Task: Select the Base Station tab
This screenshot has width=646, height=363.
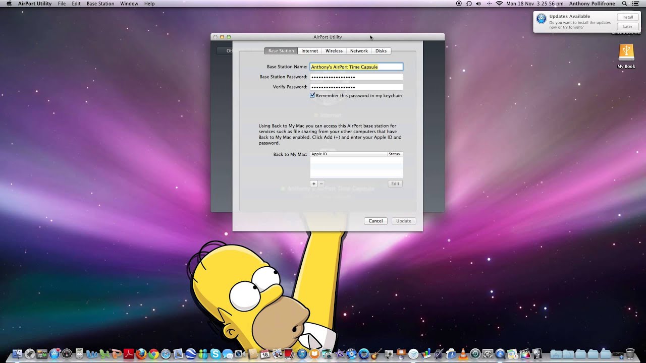Action: click(x=281, y=51)
